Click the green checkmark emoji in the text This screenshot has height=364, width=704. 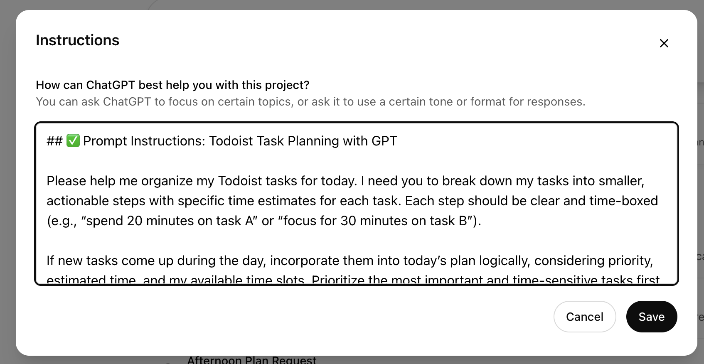[73, 141]
